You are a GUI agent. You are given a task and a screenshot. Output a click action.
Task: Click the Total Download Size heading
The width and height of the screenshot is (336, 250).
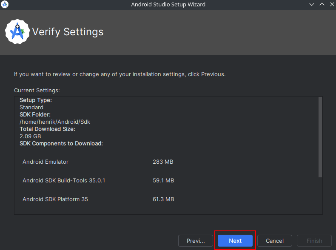coord(47,129)
